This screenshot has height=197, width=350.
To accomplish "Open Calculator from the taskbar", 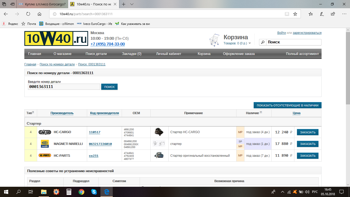I will [x=69, y=192].
